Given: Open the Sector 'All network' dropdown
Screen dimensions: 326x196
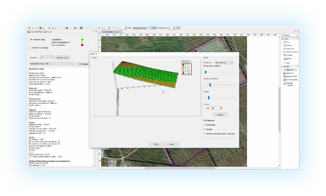Looking at the screenshot, I should pyautogui.click(x=224, y=63).
